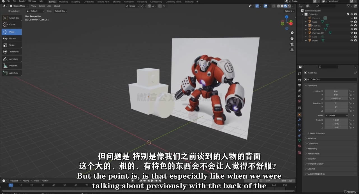This screenshot has width=359, height=194.
Task: Select the Select Box tool
Action: click(12, 18)
